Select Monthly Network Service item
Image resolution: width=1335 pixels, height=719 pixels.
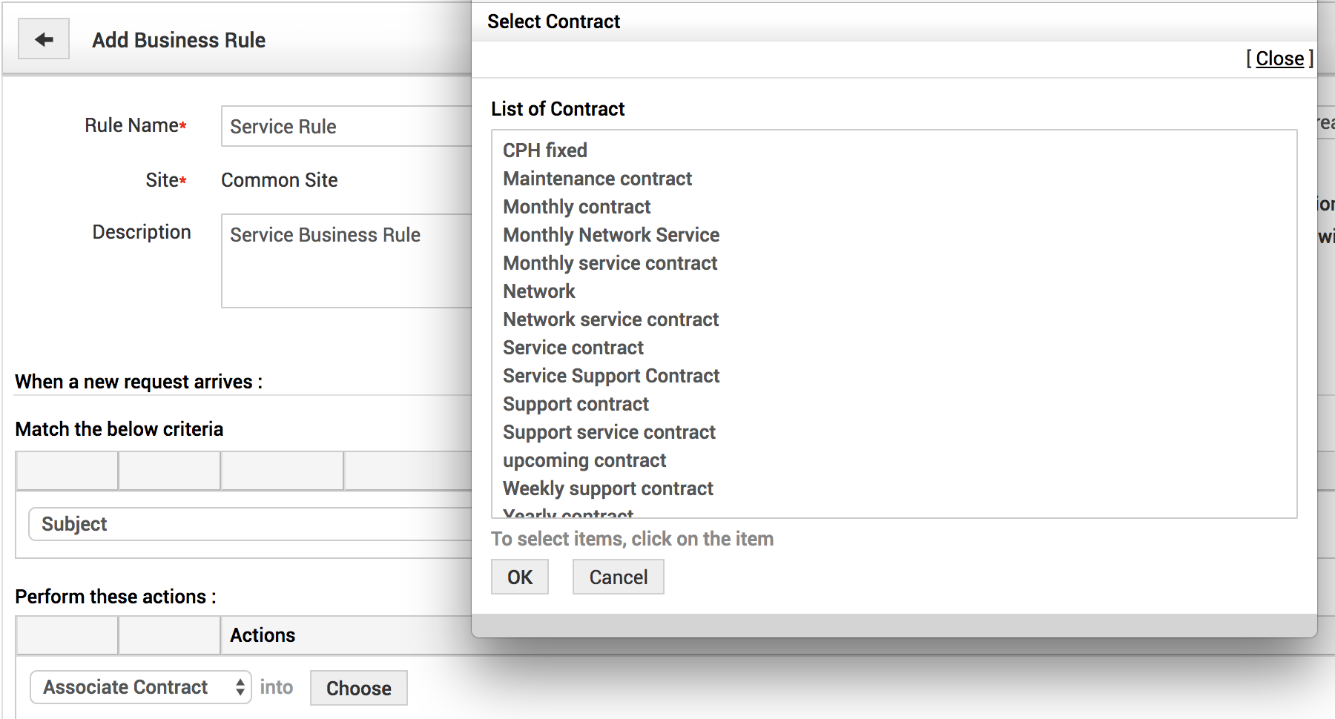coord(611,235)
